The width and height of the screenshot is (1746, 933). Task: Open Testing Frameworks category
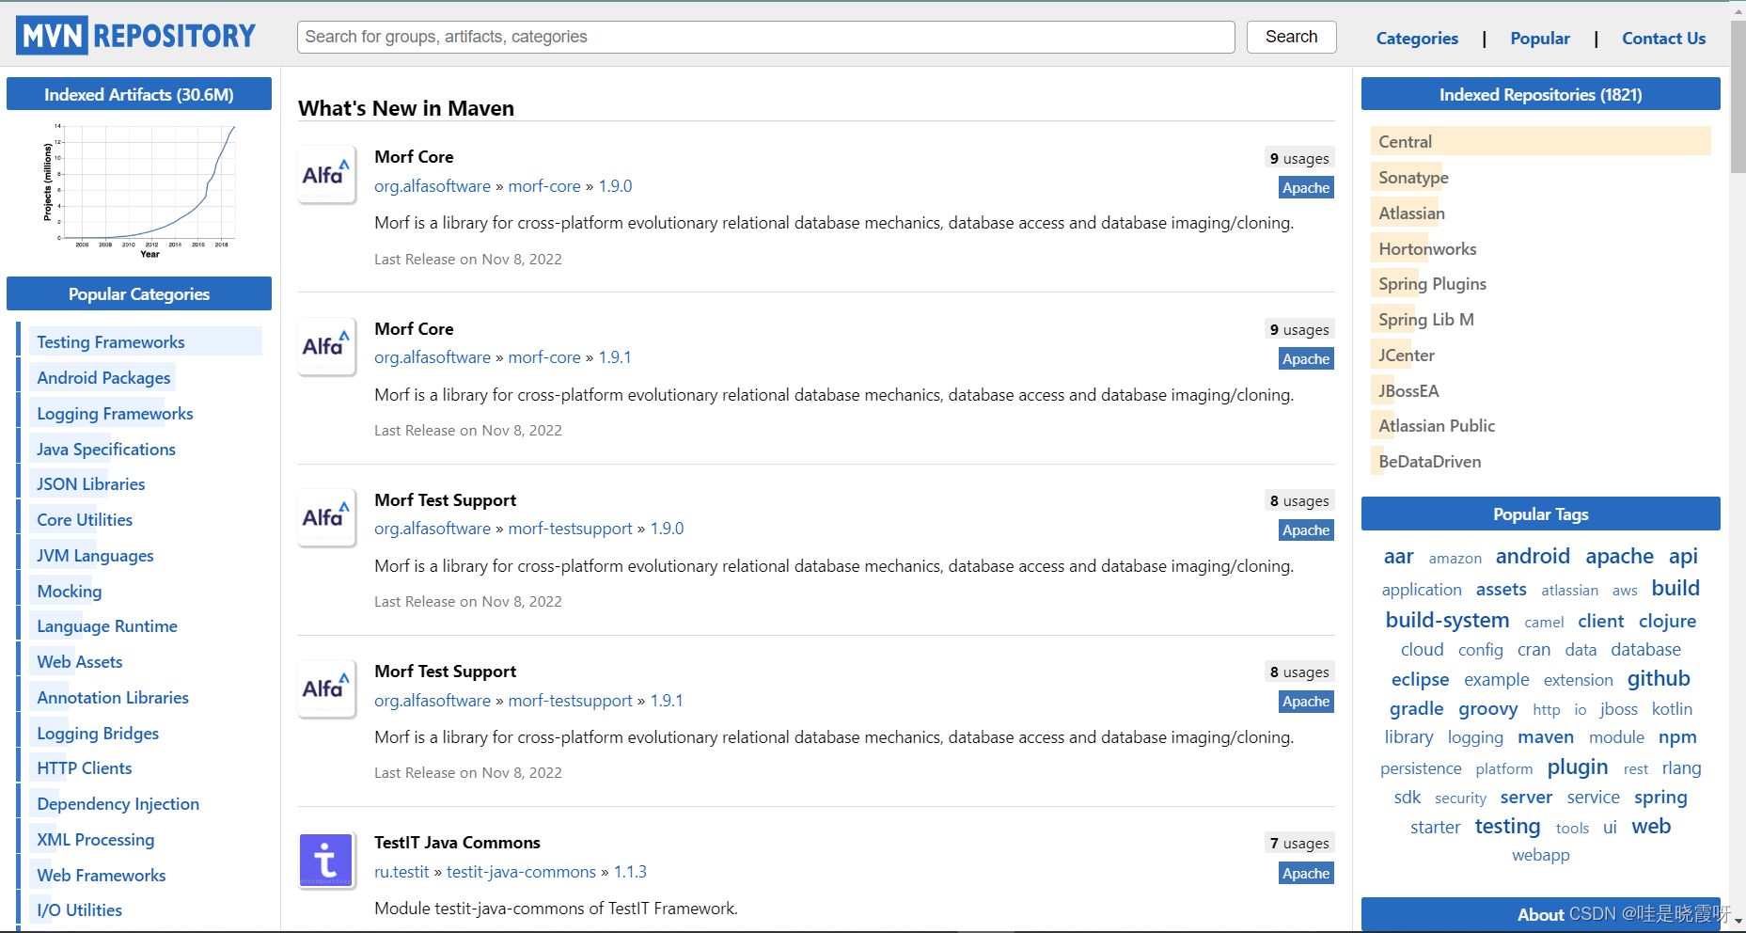[111, 342]
